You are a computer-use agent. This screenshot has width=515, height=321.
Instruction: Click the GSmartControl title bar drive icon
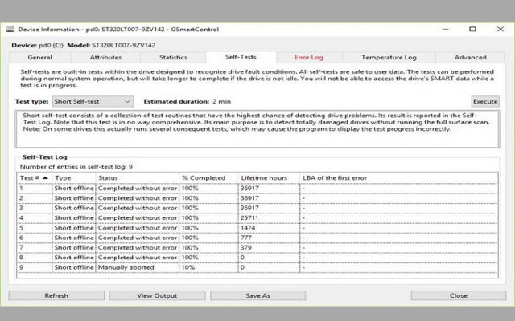click(x=10, y=29)
